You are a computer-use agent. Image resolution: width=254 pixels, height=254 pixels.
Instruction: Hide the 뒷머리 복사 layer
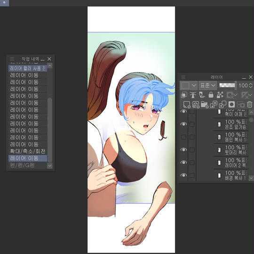[x=184, y=149]
